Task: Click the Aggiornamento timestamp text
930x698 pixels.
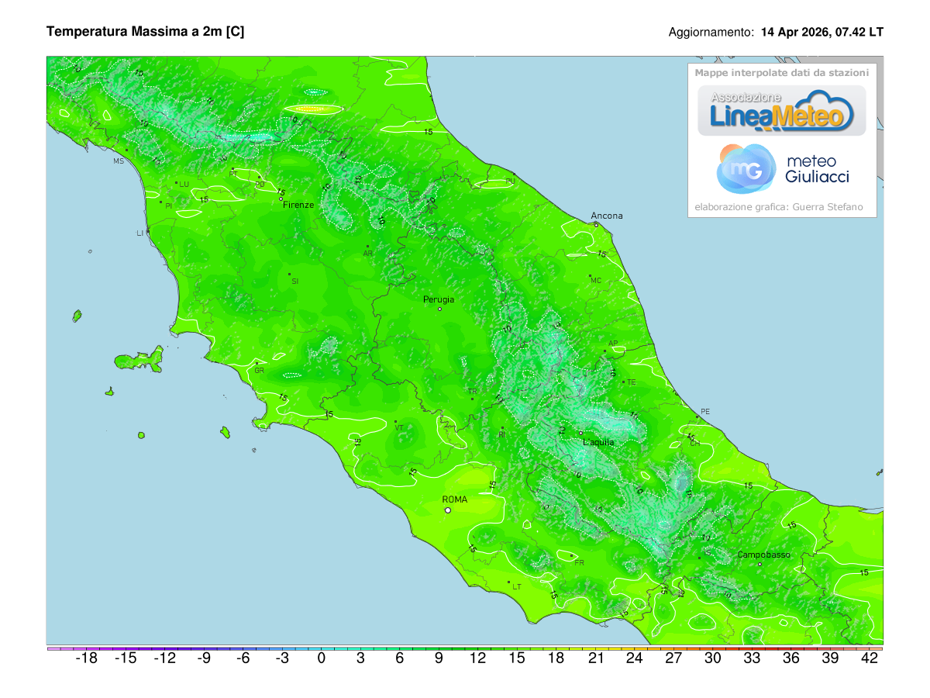Action: coord(775,33)
